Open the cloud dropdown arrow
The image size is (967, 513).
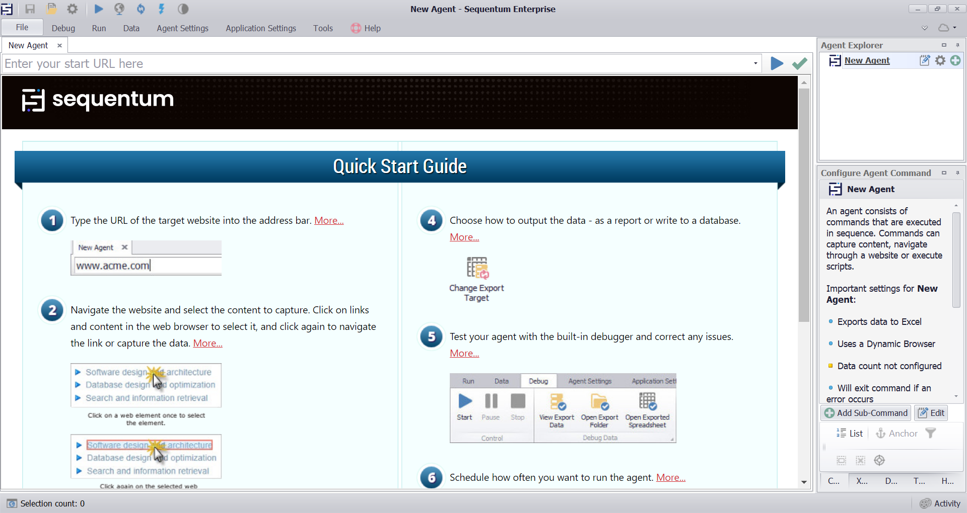954,28
